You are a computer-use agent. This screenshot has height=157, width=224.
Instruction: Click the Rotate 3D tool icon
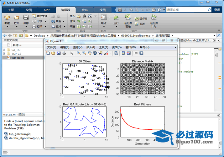(x=95, y=53)
